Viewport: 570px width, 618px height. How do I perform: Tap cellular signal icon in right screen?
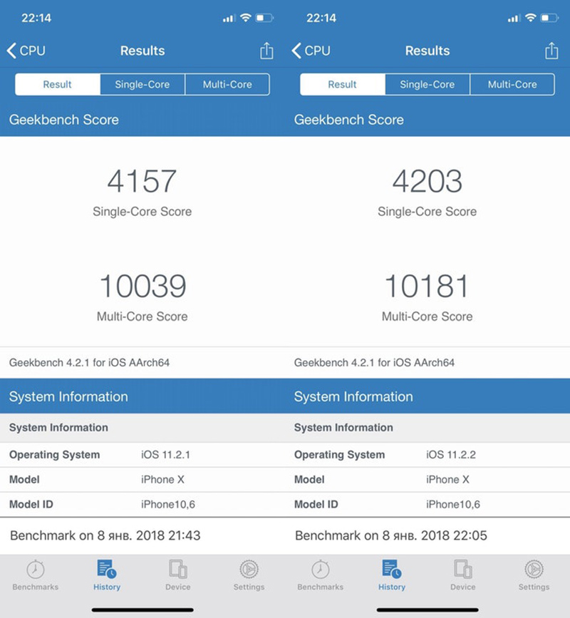pos(514,18)
